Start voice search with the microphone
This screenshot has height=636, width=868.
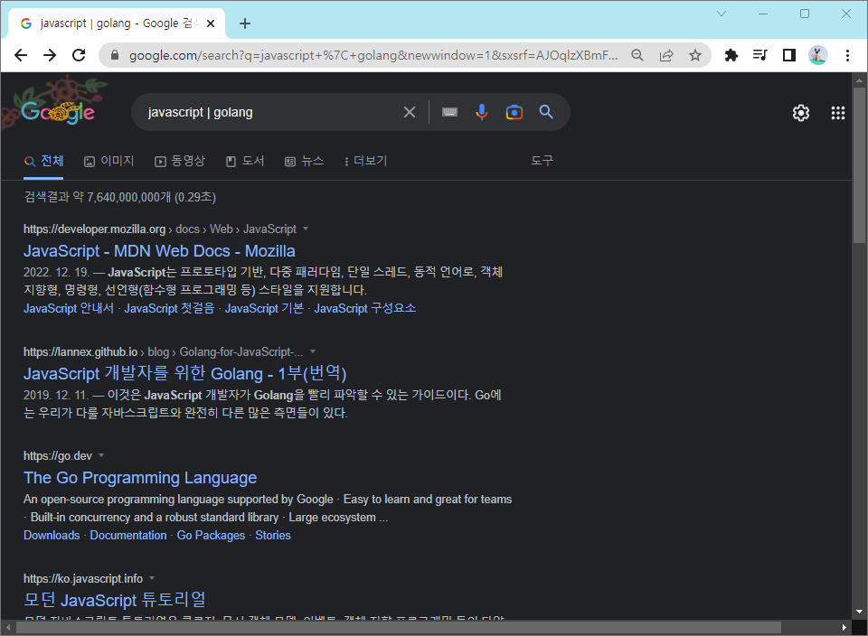pyautogui.click(x=482, y=112)
